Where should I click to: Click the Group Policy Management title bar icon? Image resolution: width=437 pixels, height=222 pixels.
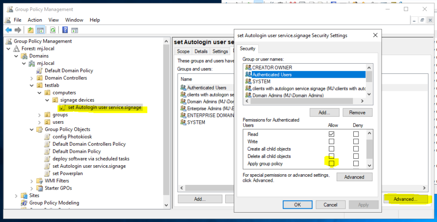[x=10, y=9]
